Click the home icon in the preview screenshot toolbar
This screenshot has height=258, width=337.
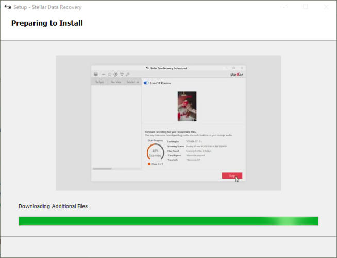click(x=110, y=74)
